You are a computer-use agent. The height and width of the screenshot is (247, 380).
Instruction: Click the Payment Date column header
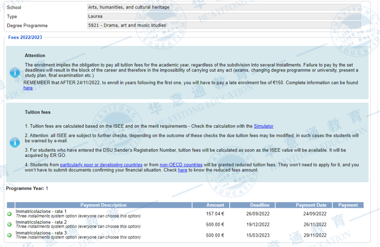point(304,205)
